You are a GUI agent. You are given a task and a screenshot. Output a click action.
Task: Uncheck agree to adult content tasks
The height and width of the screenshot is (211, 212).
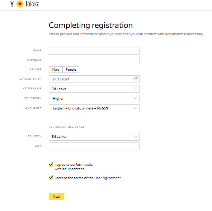click(x=51, y=164)
